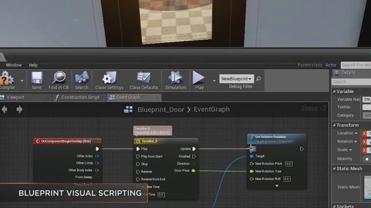Click the Mobility option button

pos(366,159)
